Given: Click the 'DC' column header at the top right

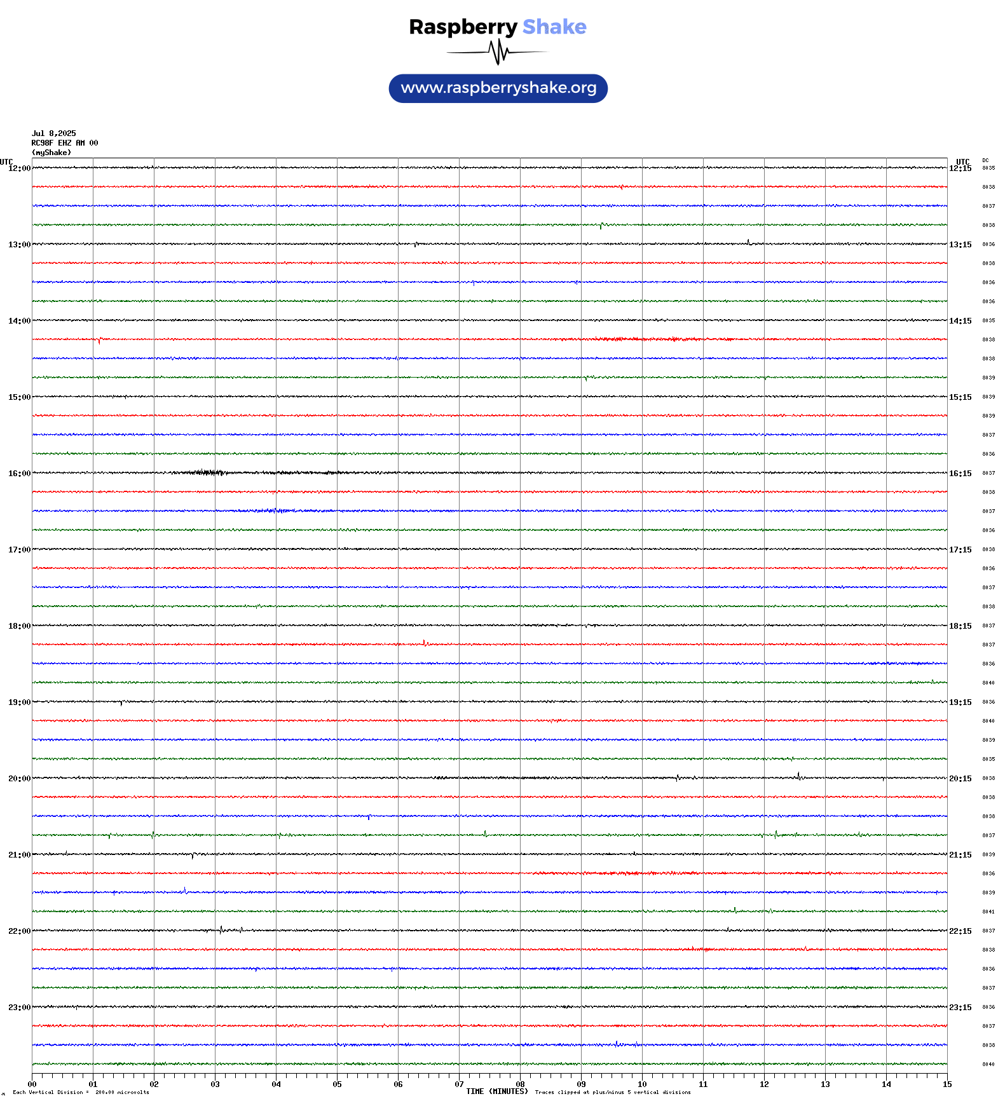Looking at the screenshot, I should 985,161.
